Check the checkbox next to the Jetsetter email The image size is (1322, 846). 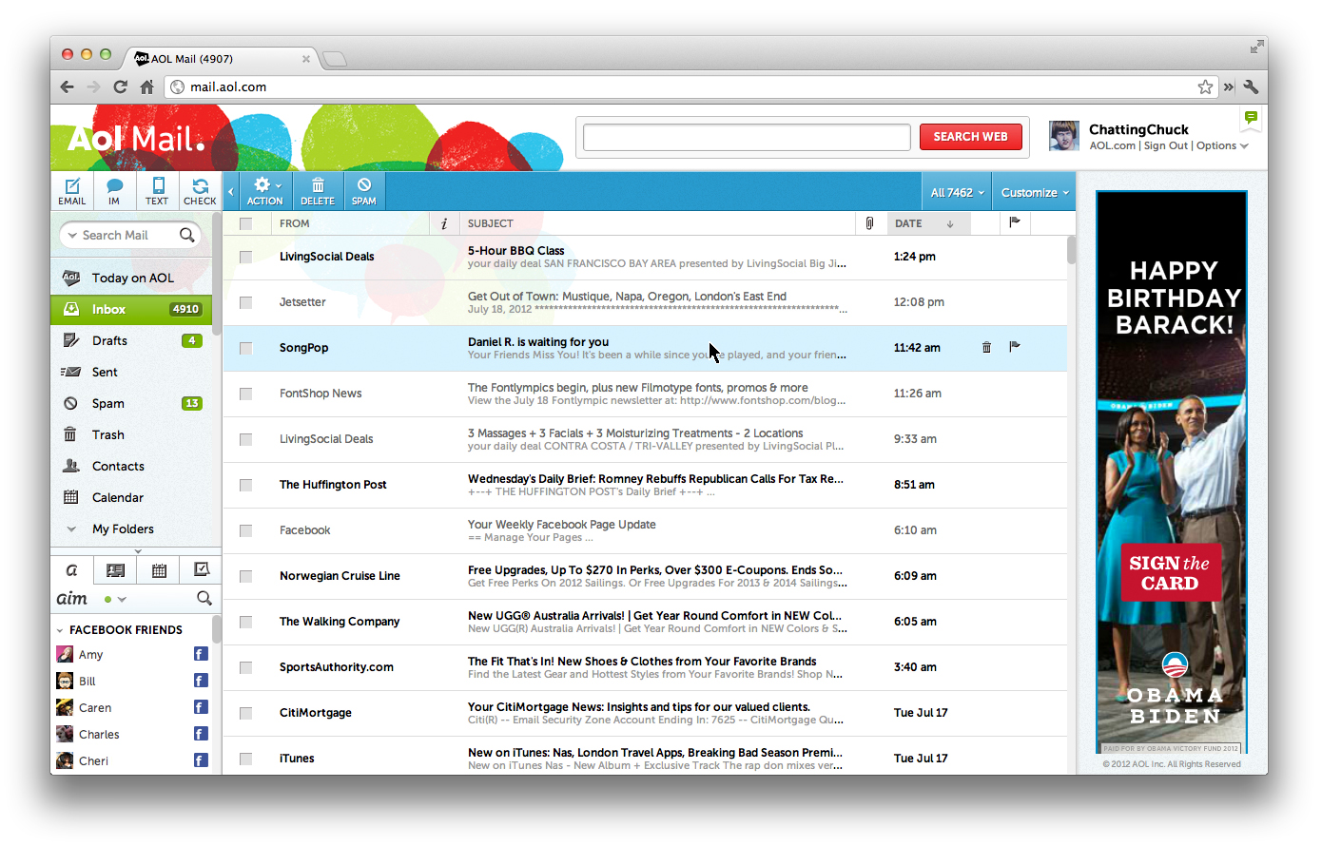(245, 302)
